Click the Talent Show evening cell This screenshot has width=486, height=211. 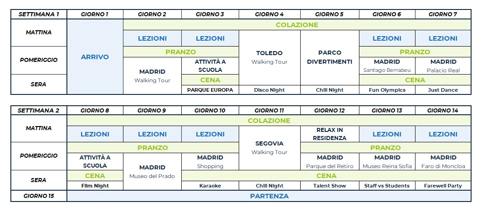(x=330, y=186)
